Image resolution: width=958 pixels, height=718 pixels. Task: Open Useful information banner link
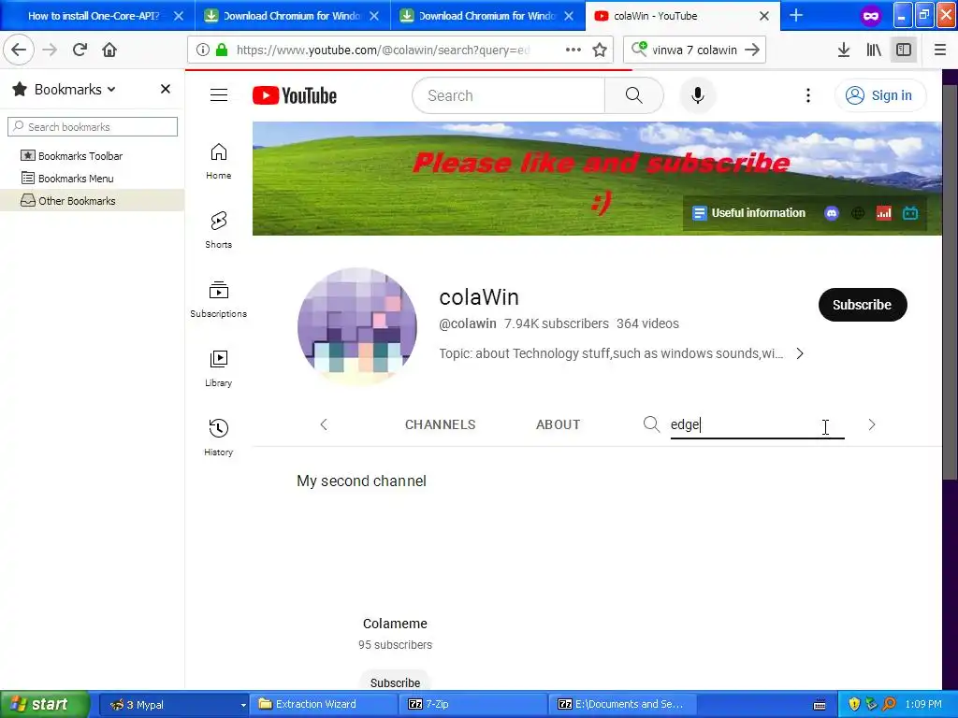pyautogui.click(x=749, y=213)
